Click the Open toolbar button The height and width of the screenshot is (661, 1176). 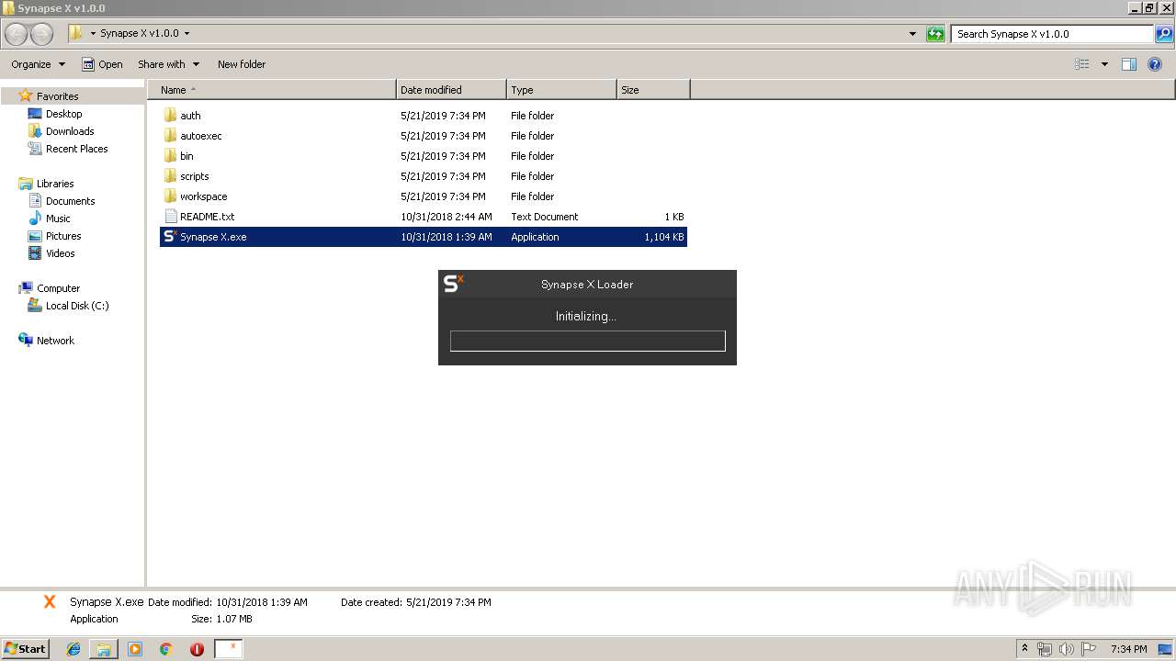click(102, 64)
